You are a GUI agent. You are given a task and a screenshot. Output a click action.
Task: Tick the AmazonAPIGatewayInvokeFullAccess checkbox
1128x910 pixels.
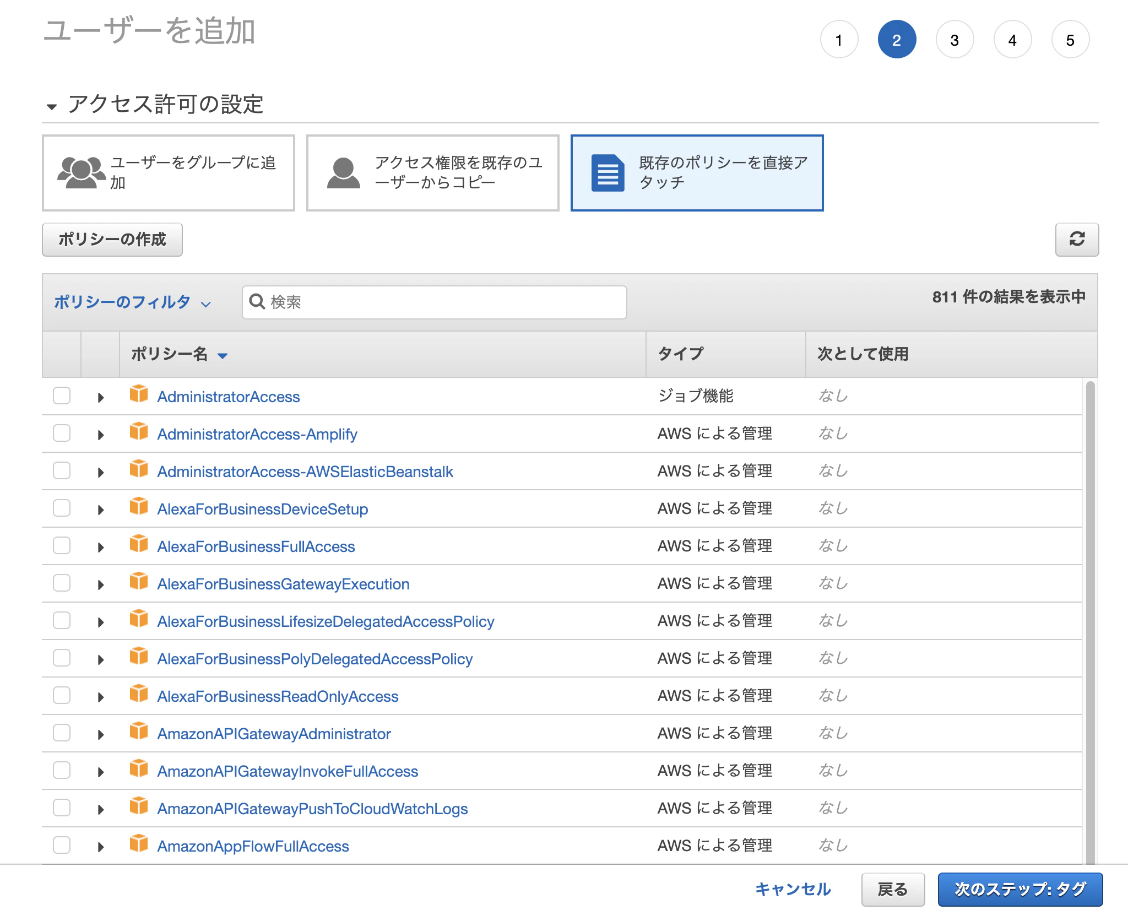pos(62,770)
